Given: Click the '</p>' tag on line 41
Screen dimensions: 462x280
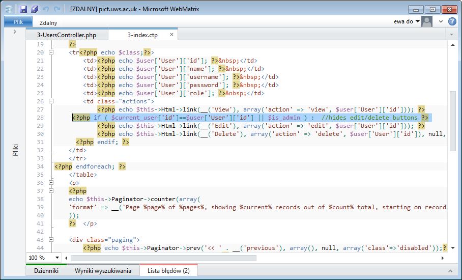Looking at the screenshot, I should coord(90,223).
